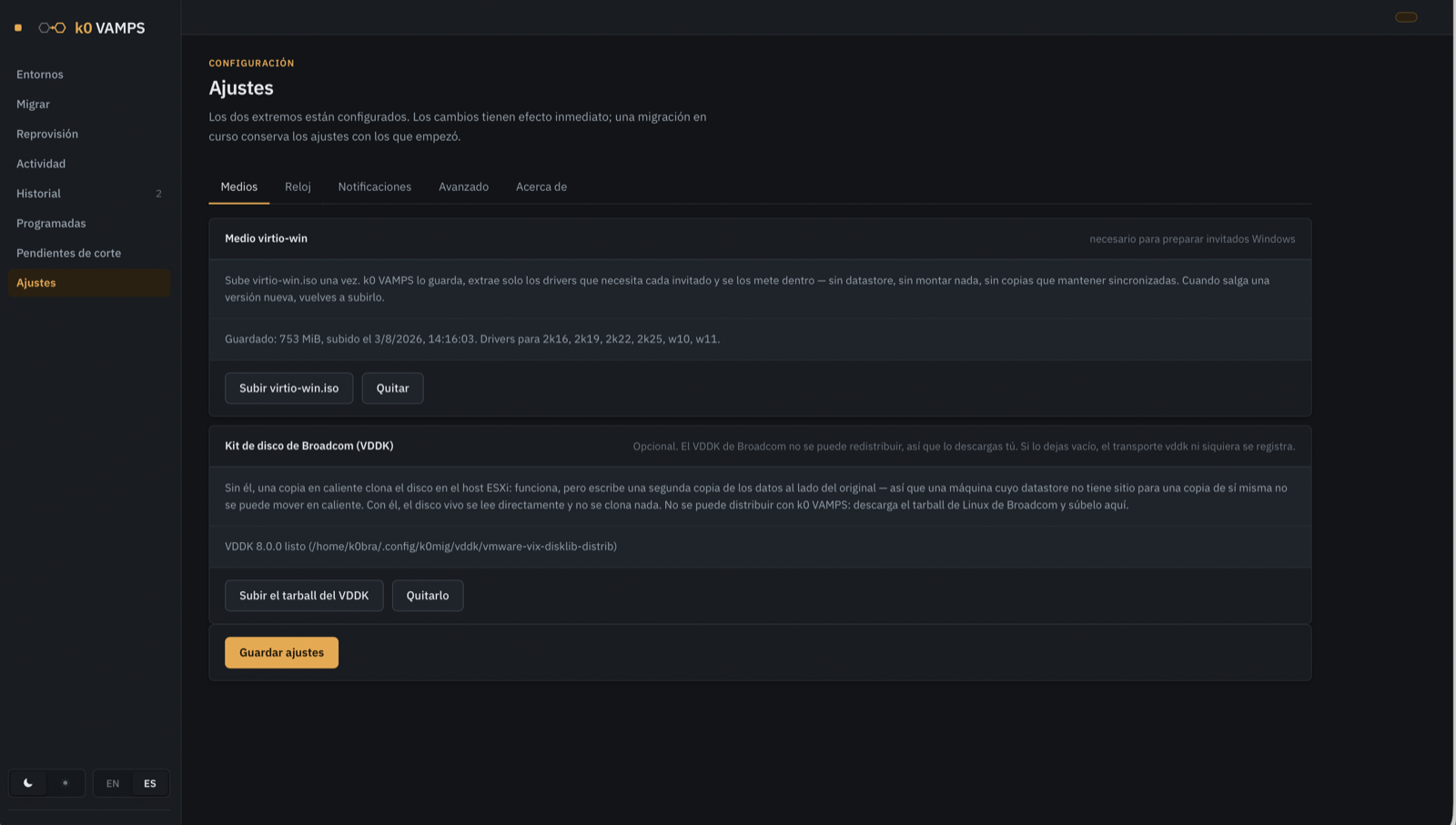Screen dimensions: 1456x825
Task: Click Subir virtio-win.iso button
Action: click(x=288, y=388)
